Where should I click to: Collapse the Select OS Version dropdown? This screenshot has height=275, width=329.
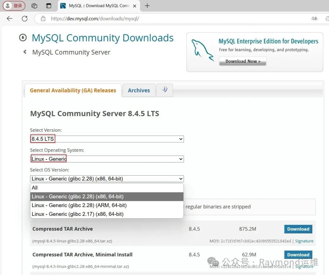point(107,179)
